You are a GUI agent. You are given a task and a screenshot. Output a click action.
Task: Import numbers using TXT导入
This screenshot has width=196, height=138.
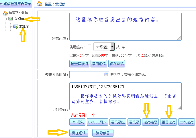pos(77,122)
